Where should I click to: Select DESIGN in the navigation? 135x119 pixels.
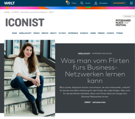36,33
